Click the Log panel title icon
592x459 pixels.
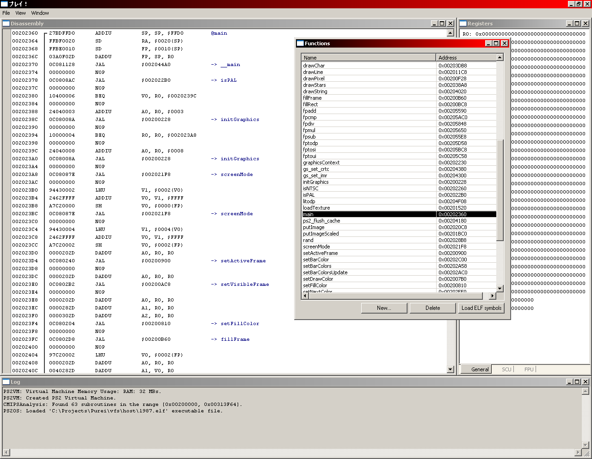6,382
